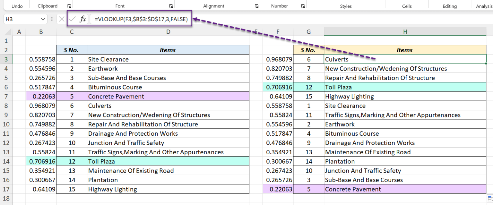
Task: Open the Quick Analysis icon below cell H17
Action: 490,199
